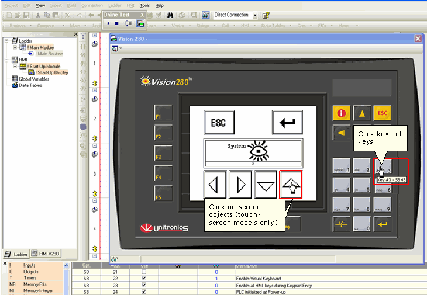
Task: Click the on-screen down triangle touch button
Action: [266, 185]
